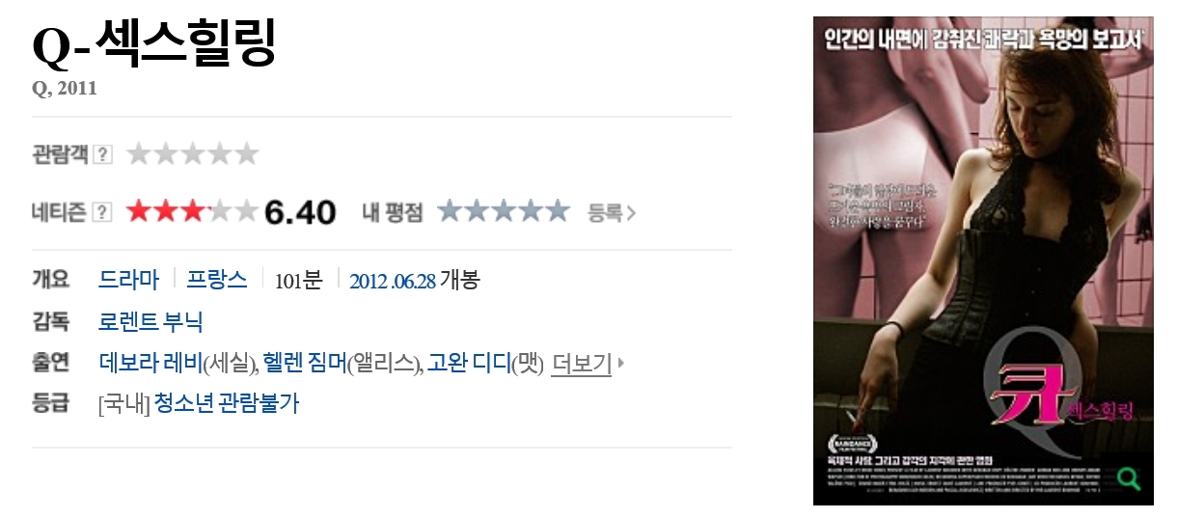This screenshot has width=1177, height=518.
Task: Expand the cast list with 더보기
Action: (x=581, y=364)
